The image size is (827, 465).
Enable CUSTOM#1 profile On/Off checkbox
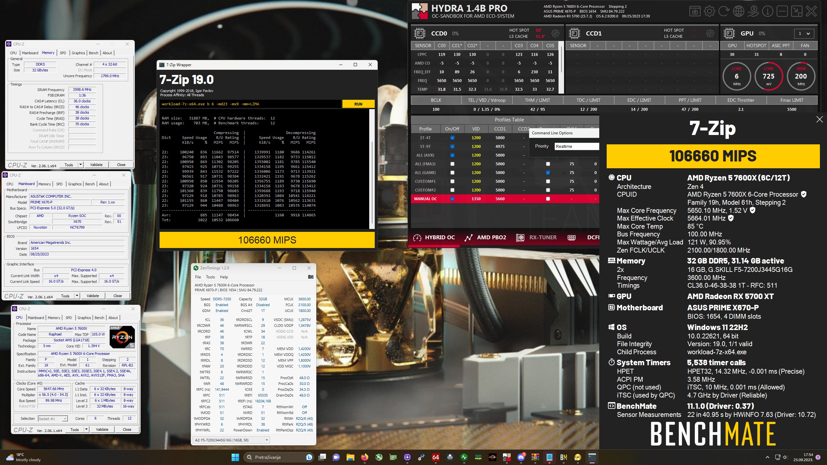point(452,181)
